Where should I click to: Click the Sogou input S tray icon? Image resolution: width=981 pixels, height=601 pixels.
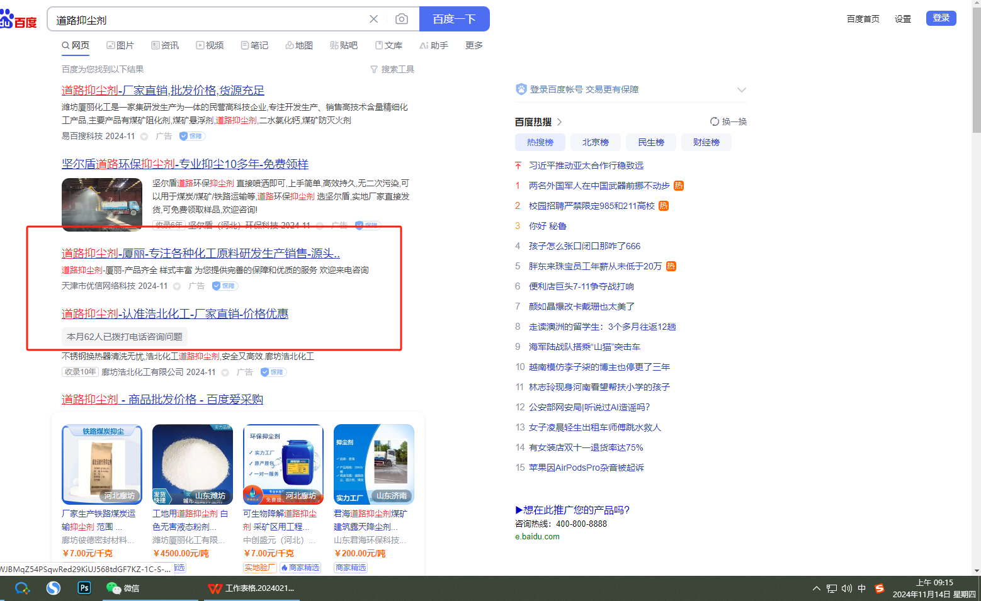pyautogui.click(x=880, y=588)
